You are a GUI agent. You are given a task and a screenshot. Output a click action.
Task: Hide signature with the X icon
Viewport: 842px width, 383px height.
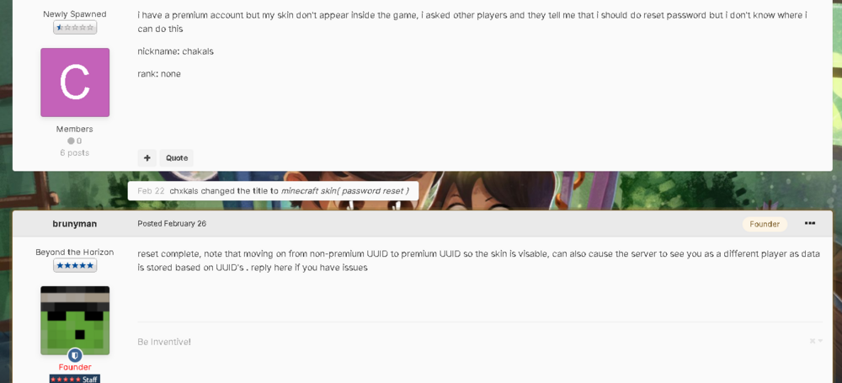(813, 341)
